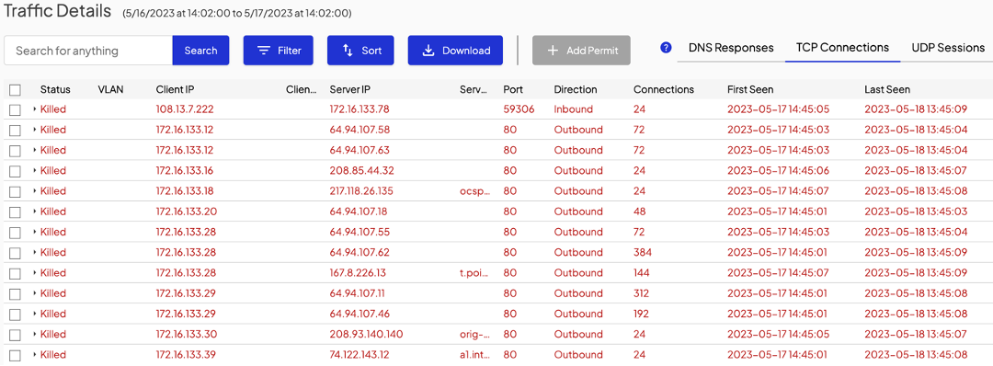Click the server name a1.int… cell
The image size is (993, 366).
point(475,355)
